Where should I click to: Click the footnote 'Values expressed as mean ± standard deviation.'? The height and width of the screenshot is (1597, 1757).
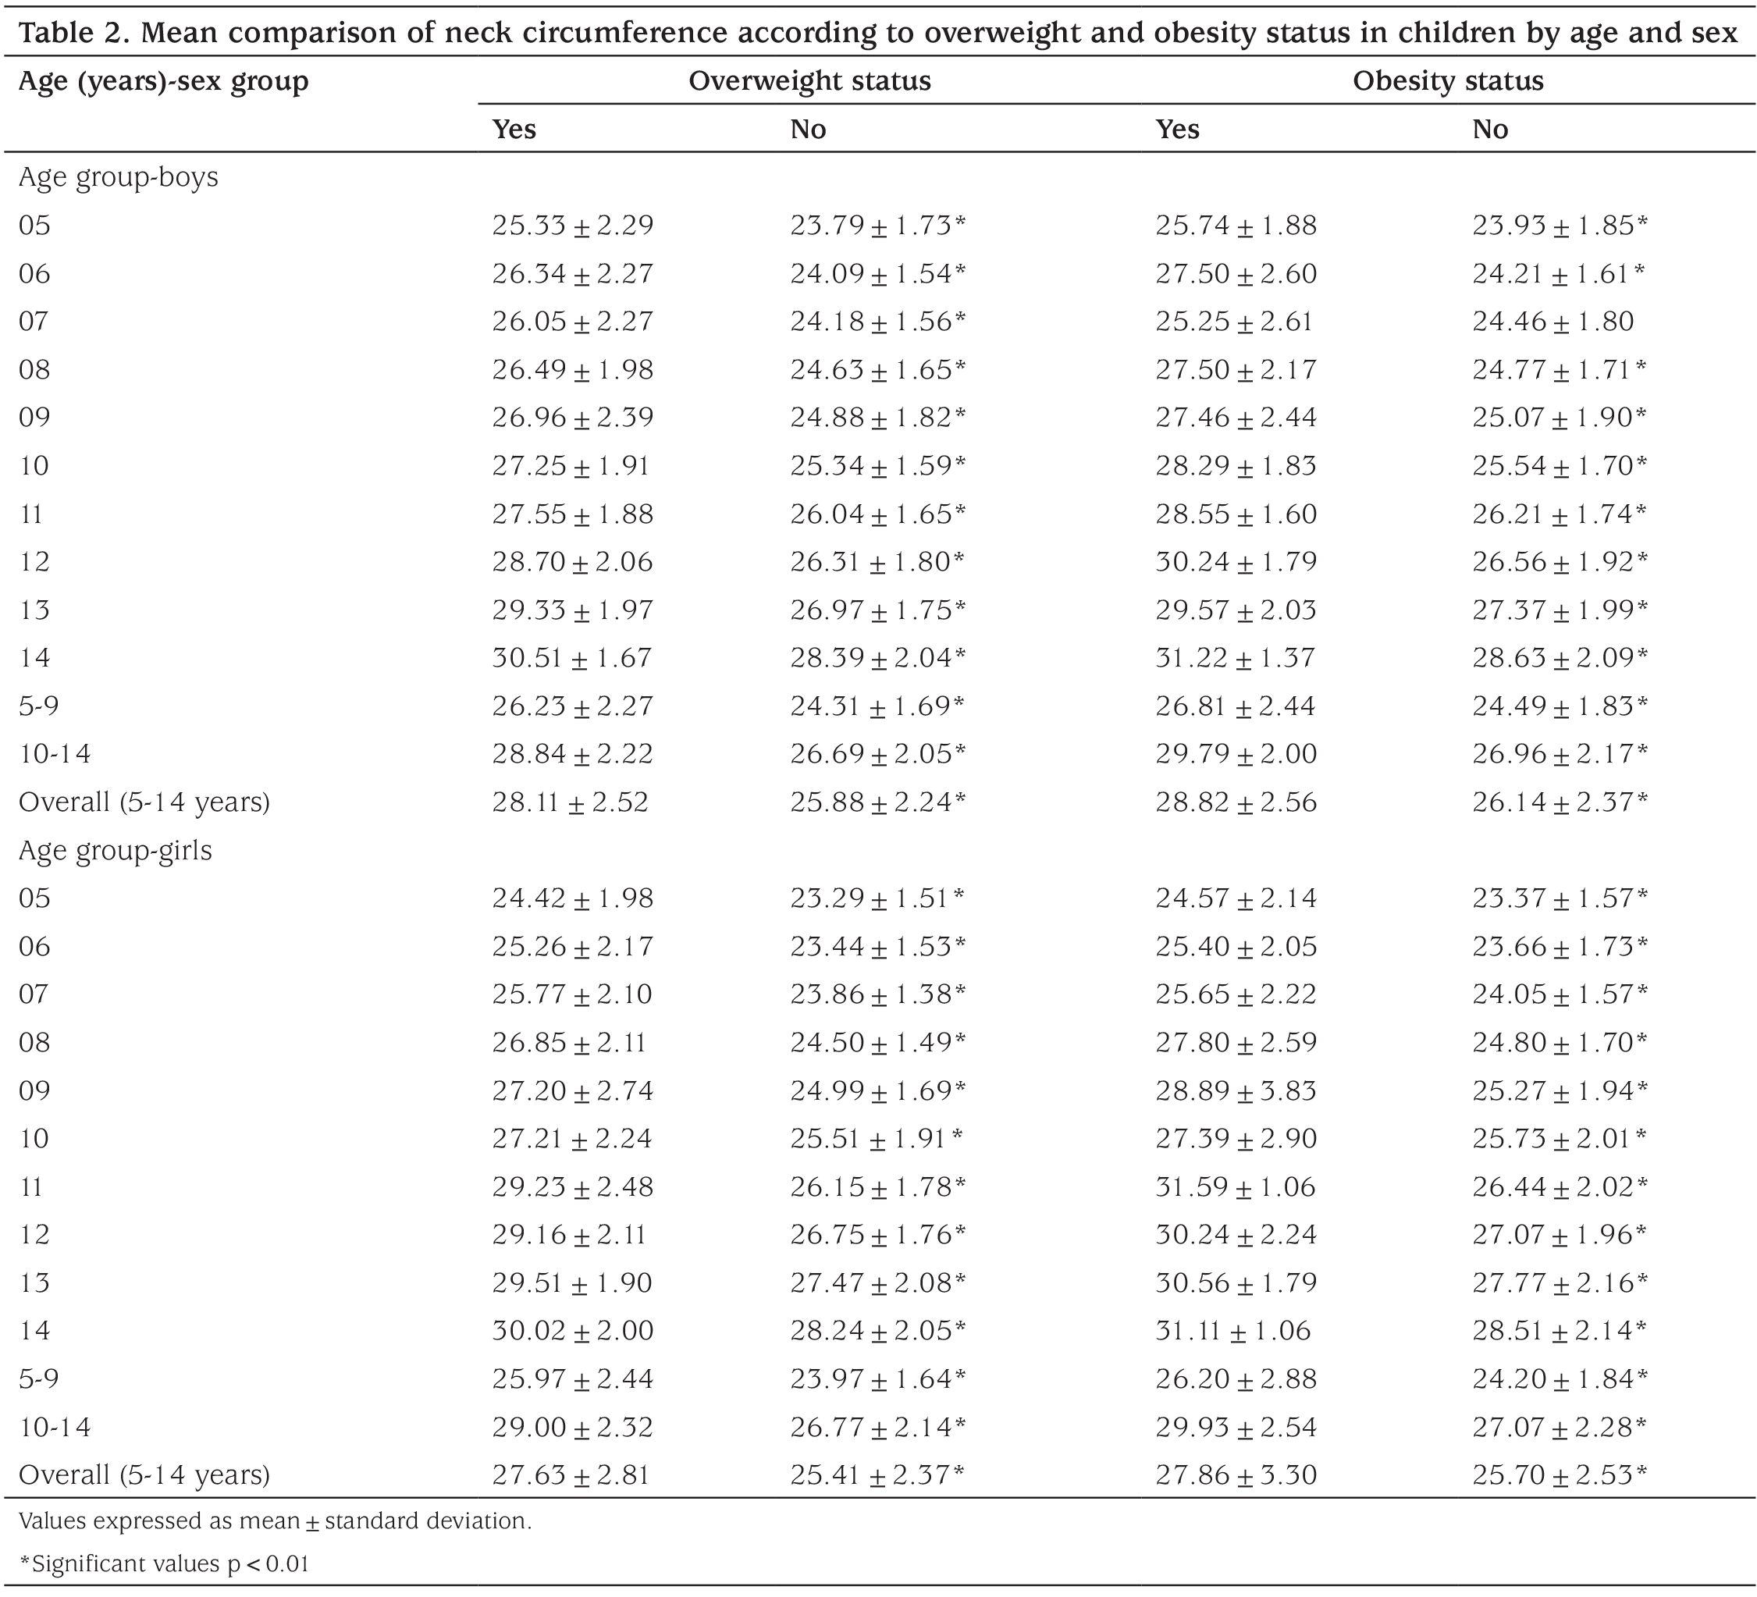tap(276, 1522)
